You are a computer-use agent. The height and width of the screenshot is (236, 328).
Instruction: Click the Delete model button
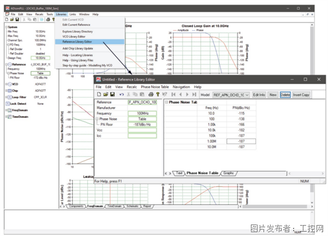point(285,95)
